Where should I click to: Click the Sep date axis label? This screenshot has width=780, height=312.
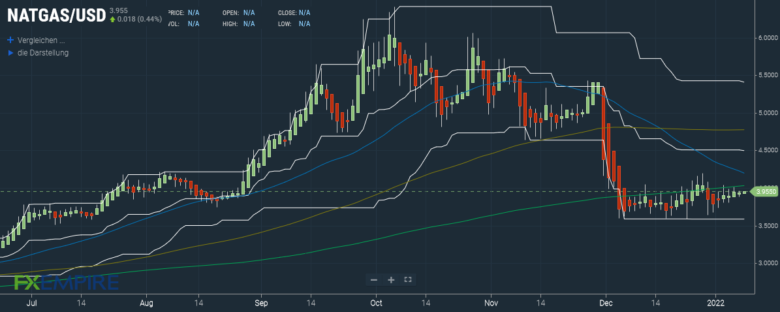coord(261,302)
